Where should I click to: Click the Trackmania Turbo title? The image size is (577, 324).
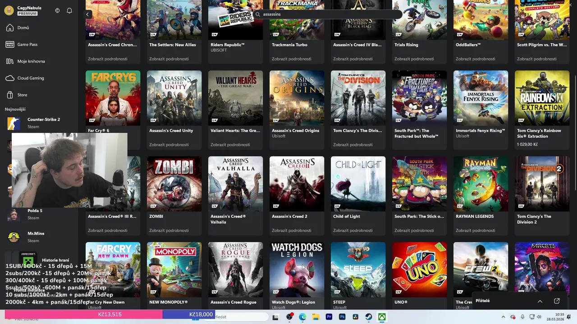click(289, 45)
